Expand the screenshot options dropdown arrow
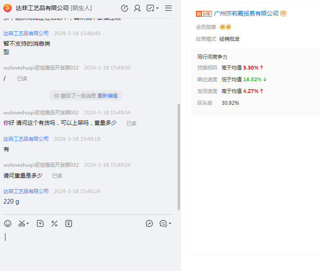This screenshot has height=271, width=320. tap(28, 224)
